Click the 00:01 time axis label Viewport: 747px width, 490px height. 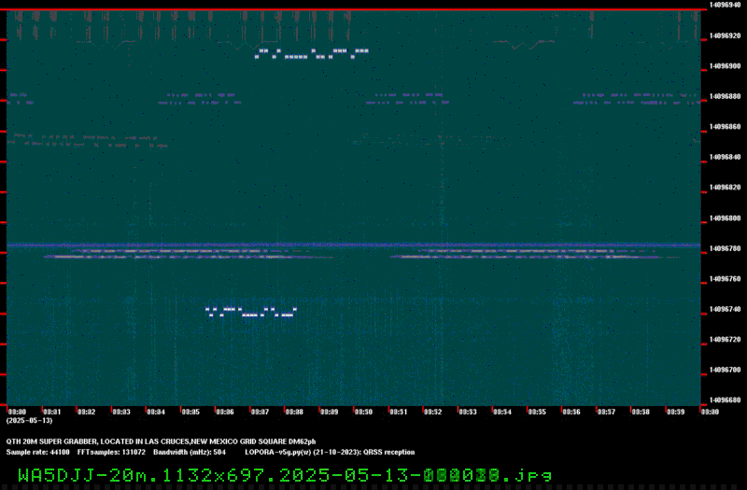click(52, 412)
